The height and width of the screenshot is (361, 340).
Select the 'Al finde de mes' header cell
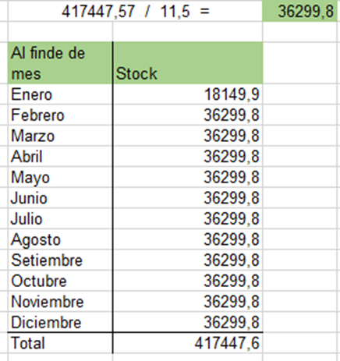pos(60,62)
